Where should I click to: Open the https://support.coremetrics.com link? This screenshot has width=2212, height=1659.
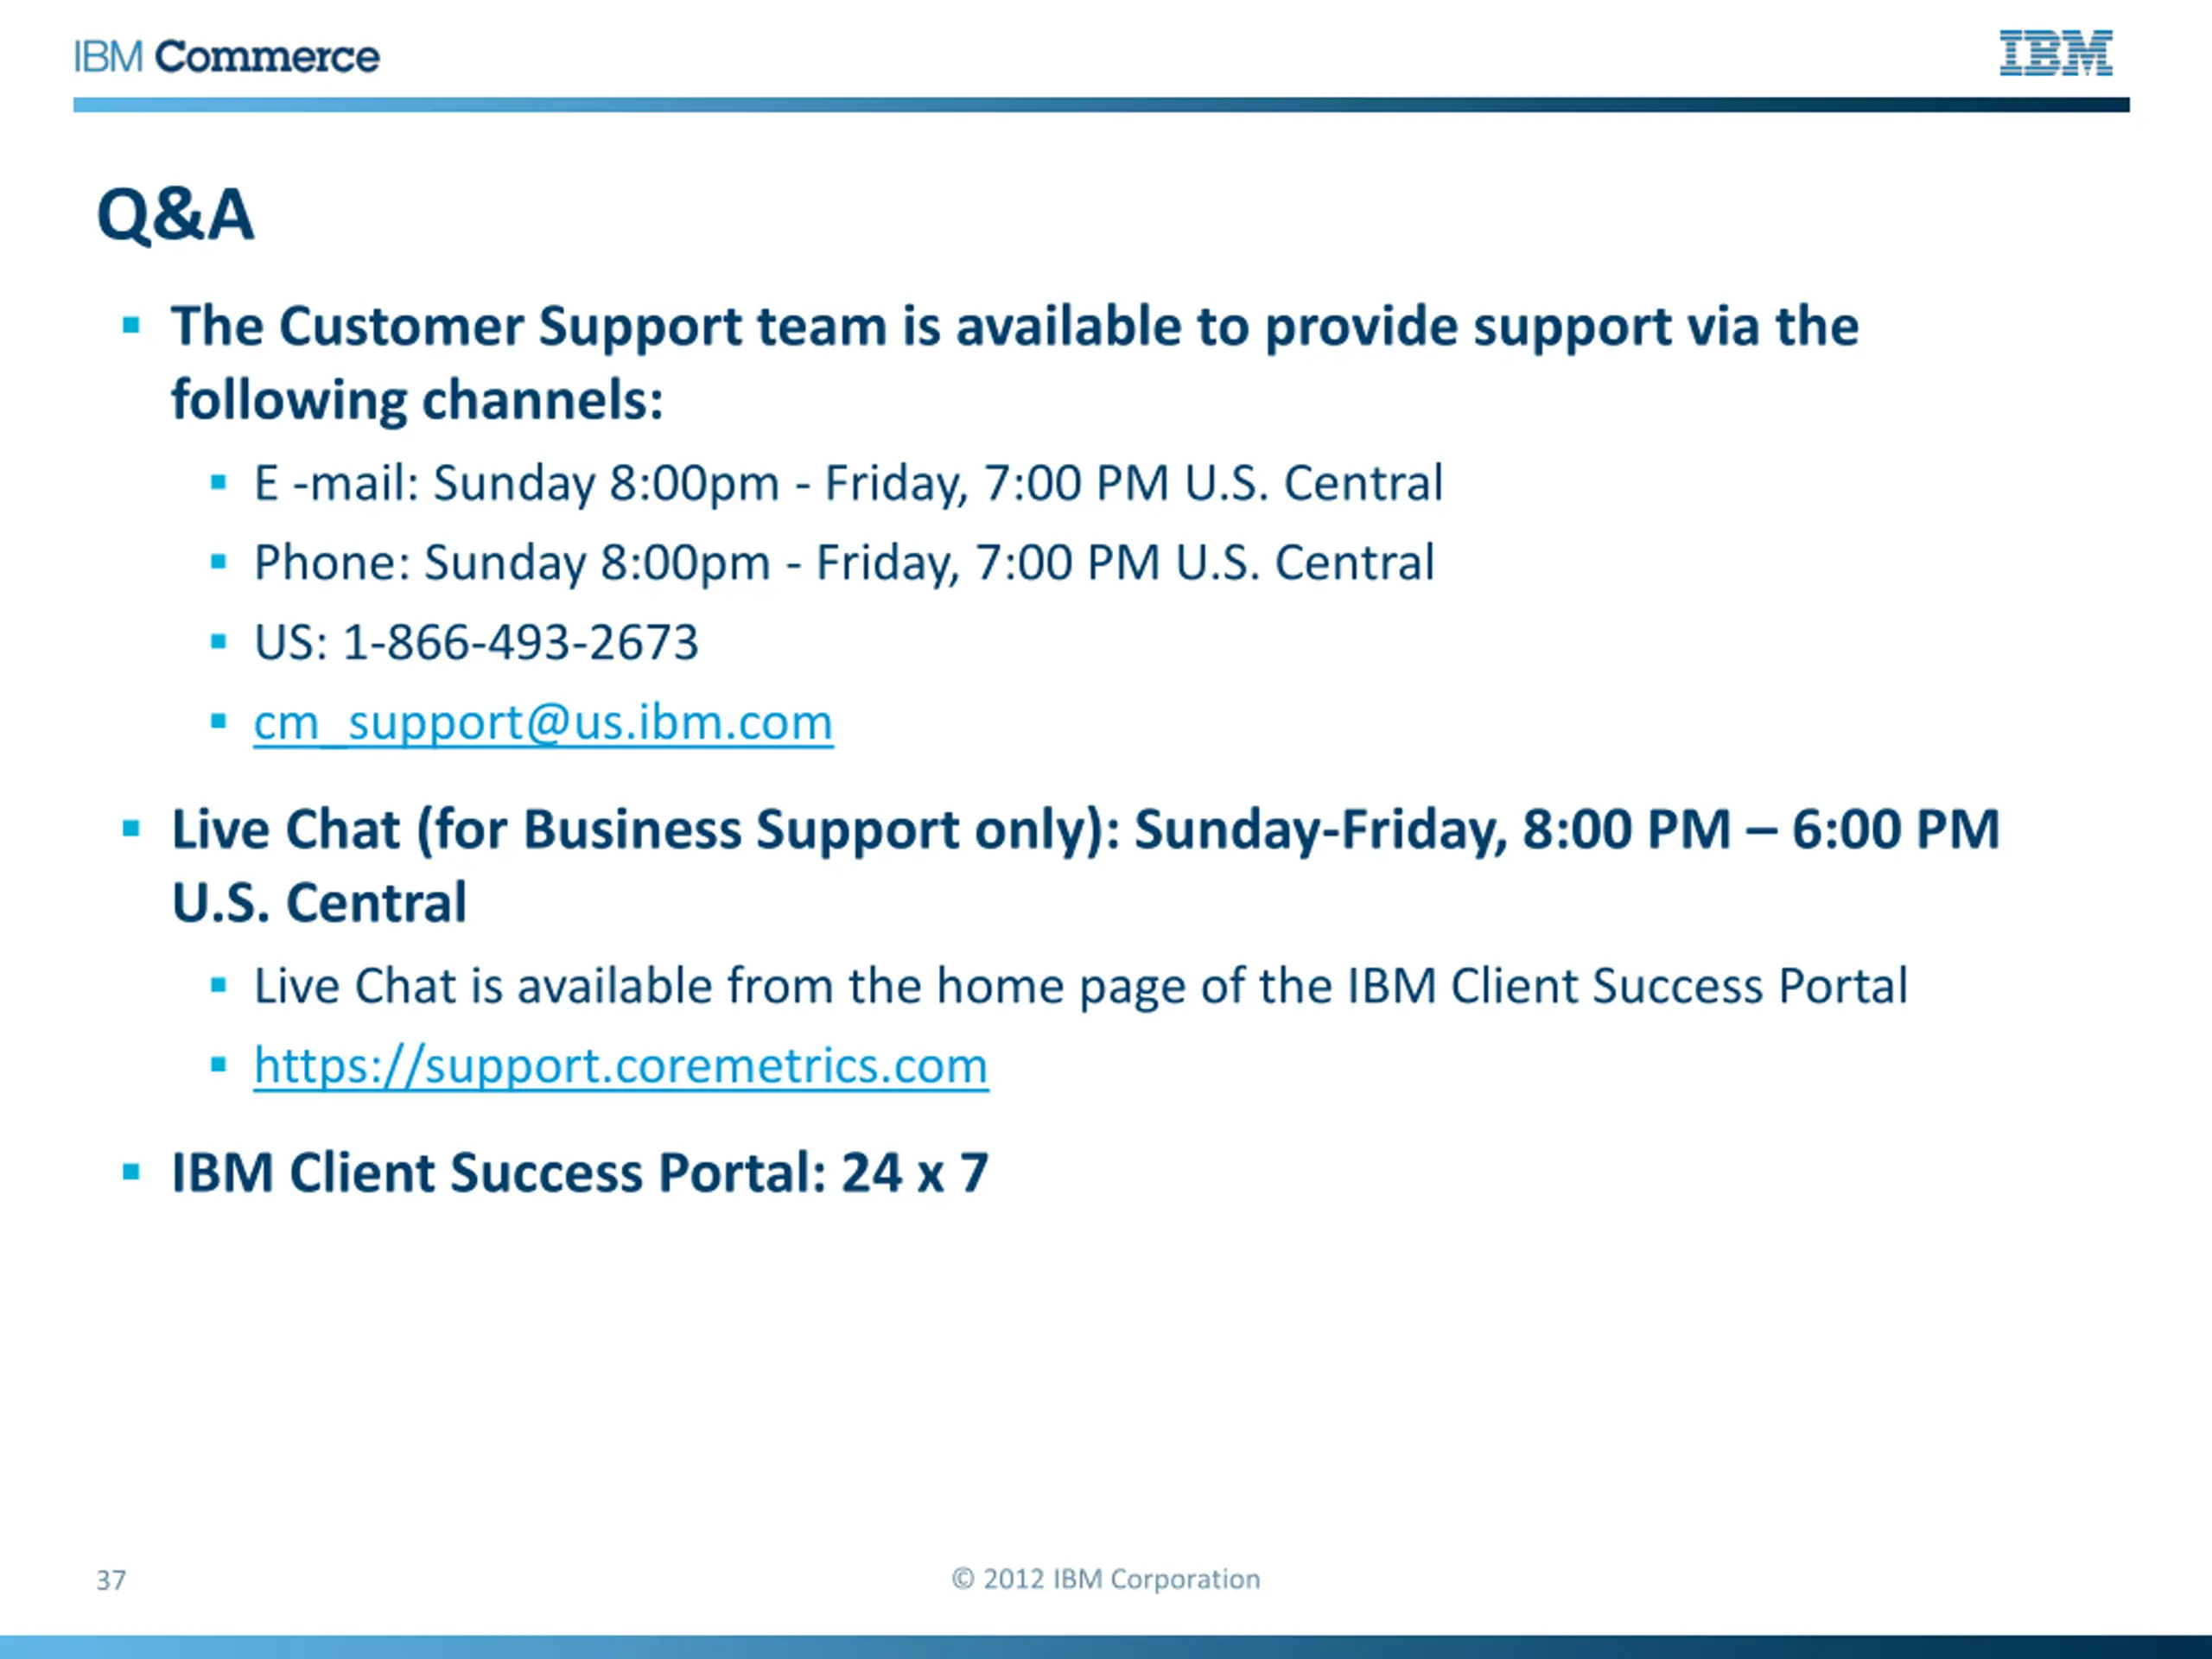click(x=621, y=1065)
